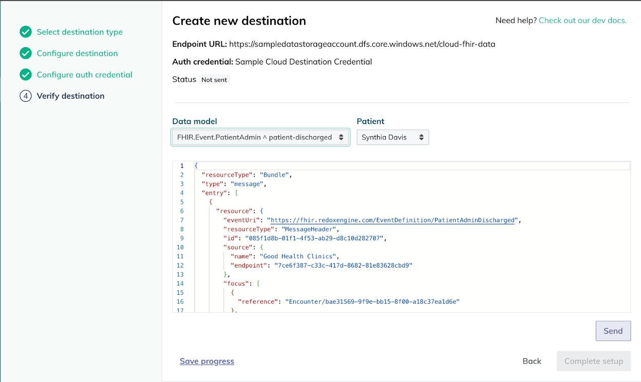Go to Configure auth credential step
Viewport: 641px width, 382px height.
pyautogui.click(x=84, y=75)
